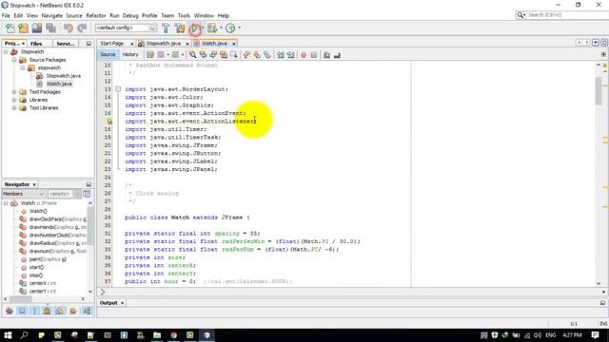
Task: Click the Start Macro Recording red icon
Action: (x=304, y=55)
